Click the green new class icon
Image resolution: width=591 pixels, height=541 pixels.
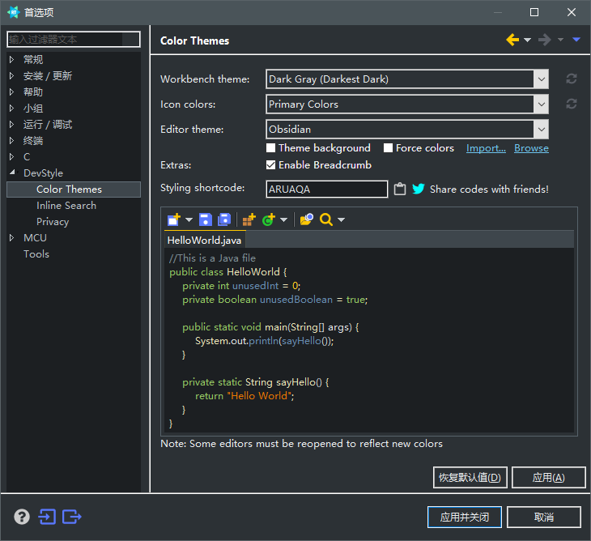coord(269,219)
